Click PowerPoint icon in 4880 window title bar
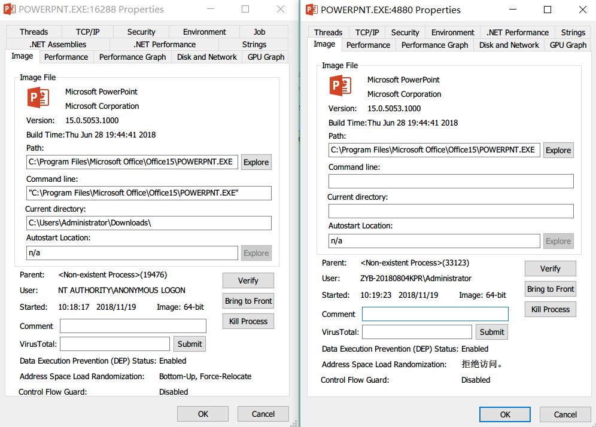Image resolution: width=596 pixels, height=427 pixels. click(x=312, y=10)
